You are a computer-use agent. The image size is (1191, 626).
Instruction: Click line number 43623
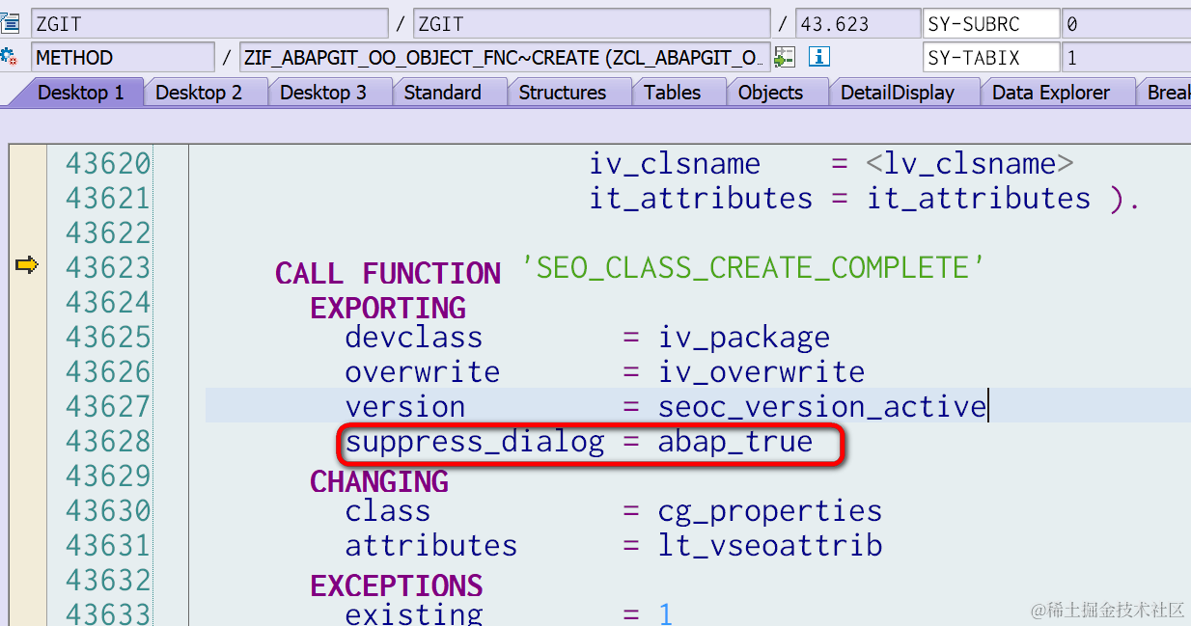[x=108, y=267]
